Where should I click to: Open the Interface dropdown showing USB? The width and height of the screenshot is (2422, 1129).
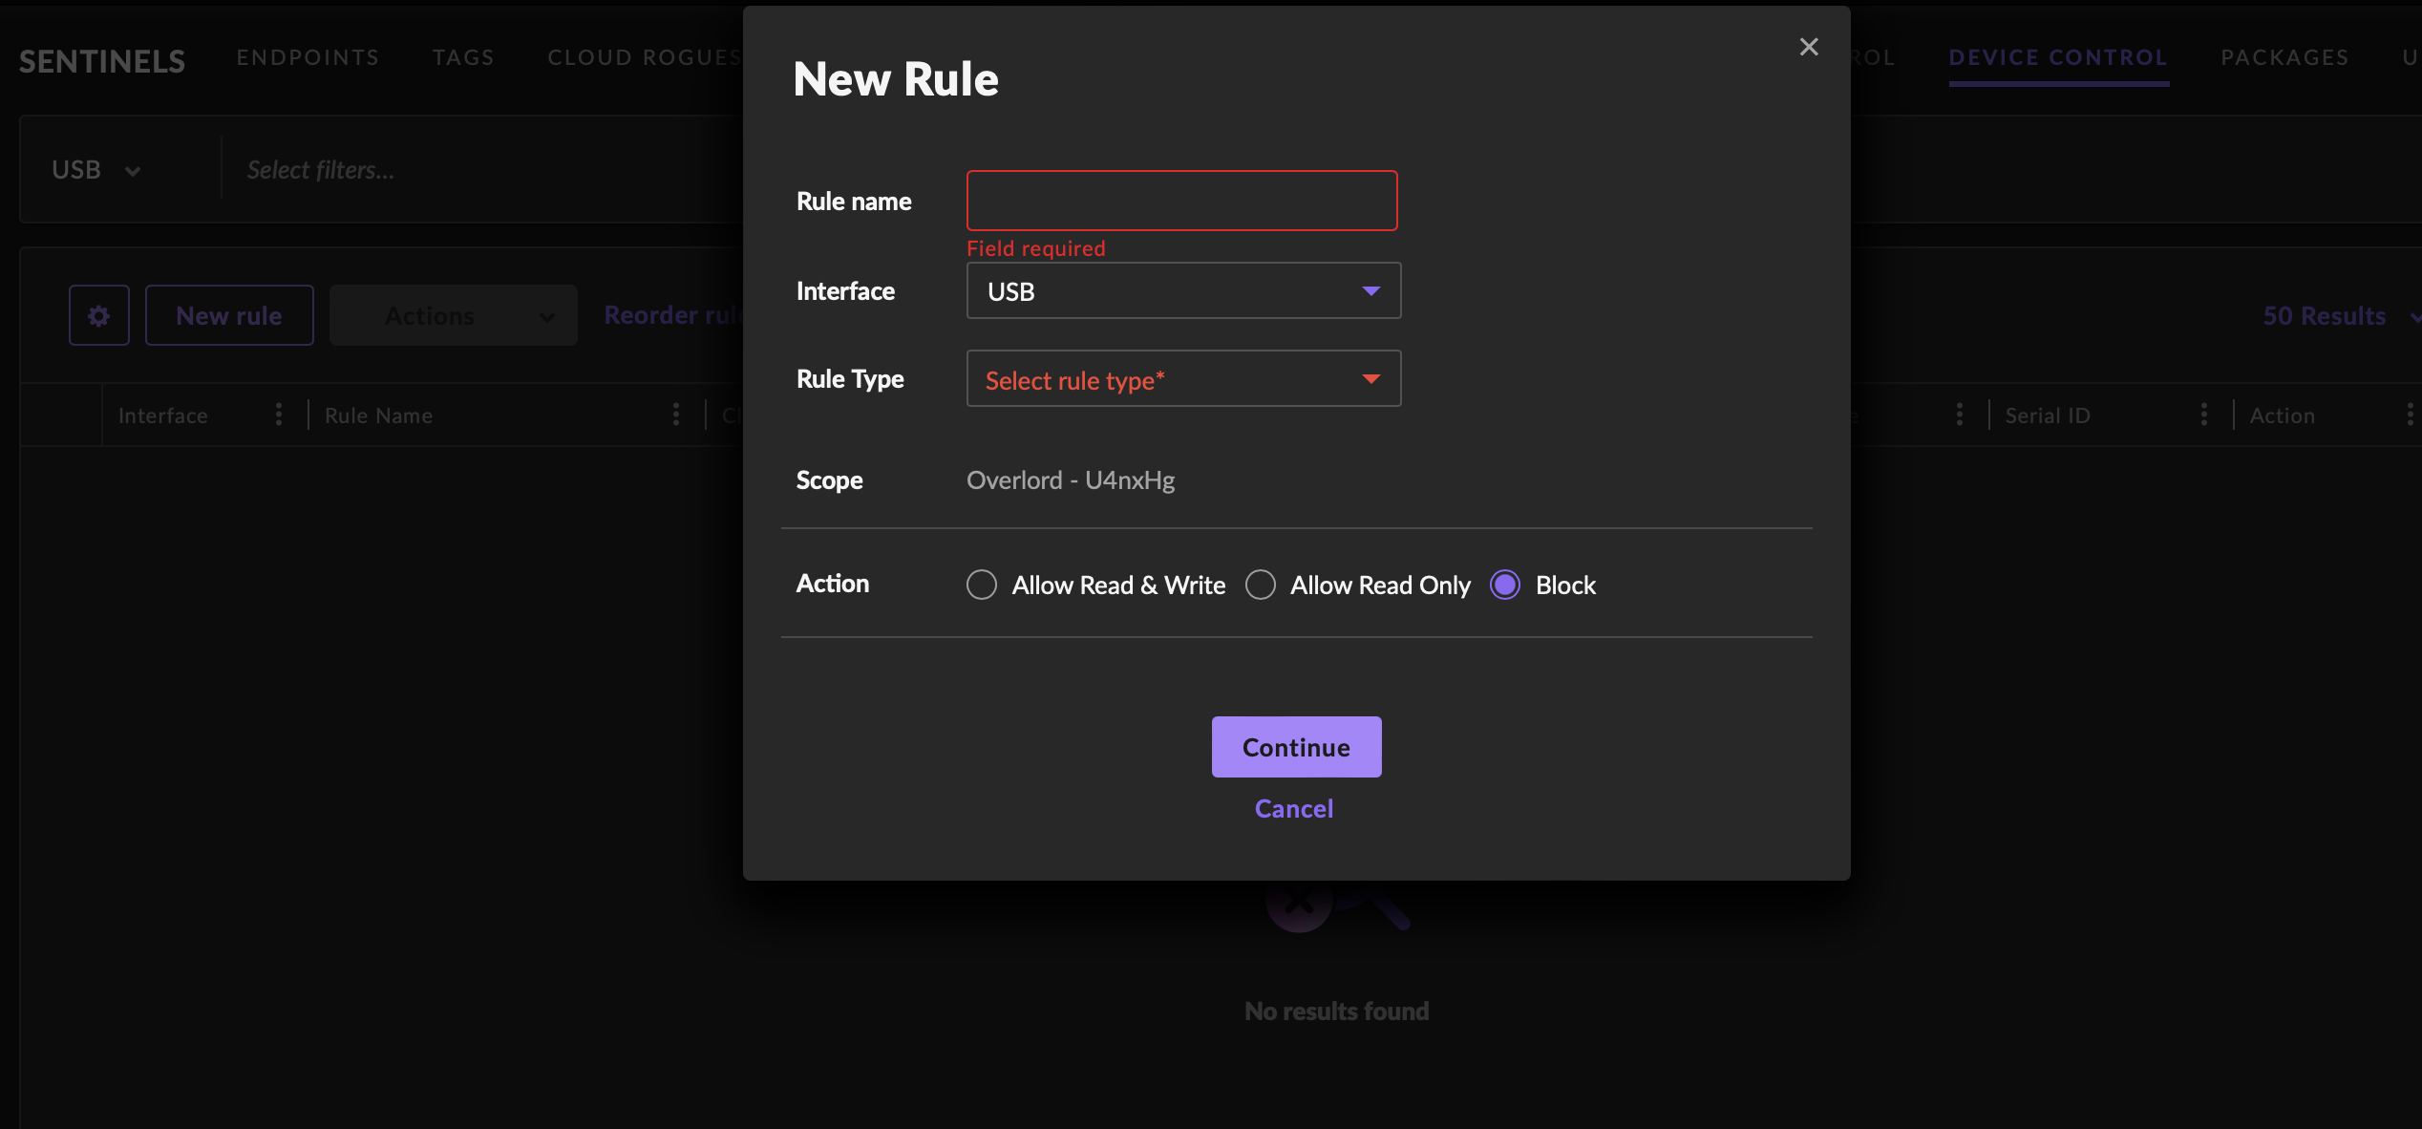coord(1181,291)
